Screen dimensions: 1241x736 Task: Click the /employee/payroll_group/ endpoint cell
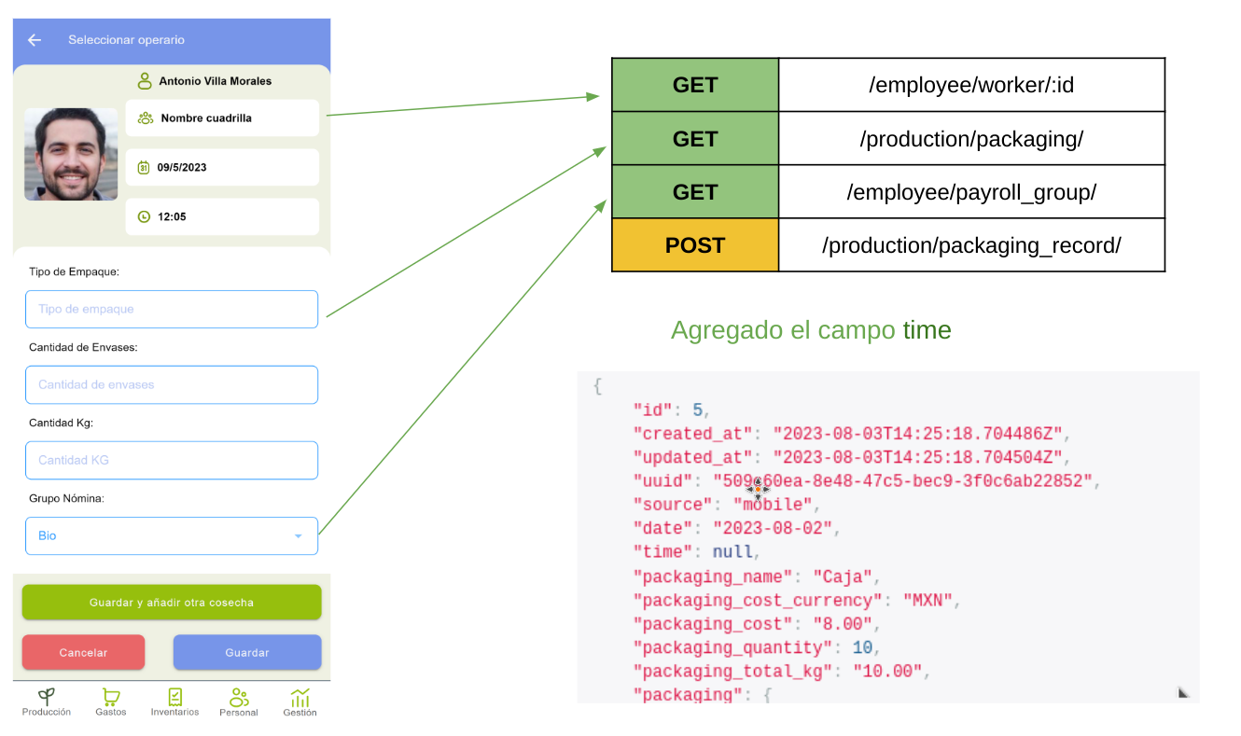coord(971,192)
